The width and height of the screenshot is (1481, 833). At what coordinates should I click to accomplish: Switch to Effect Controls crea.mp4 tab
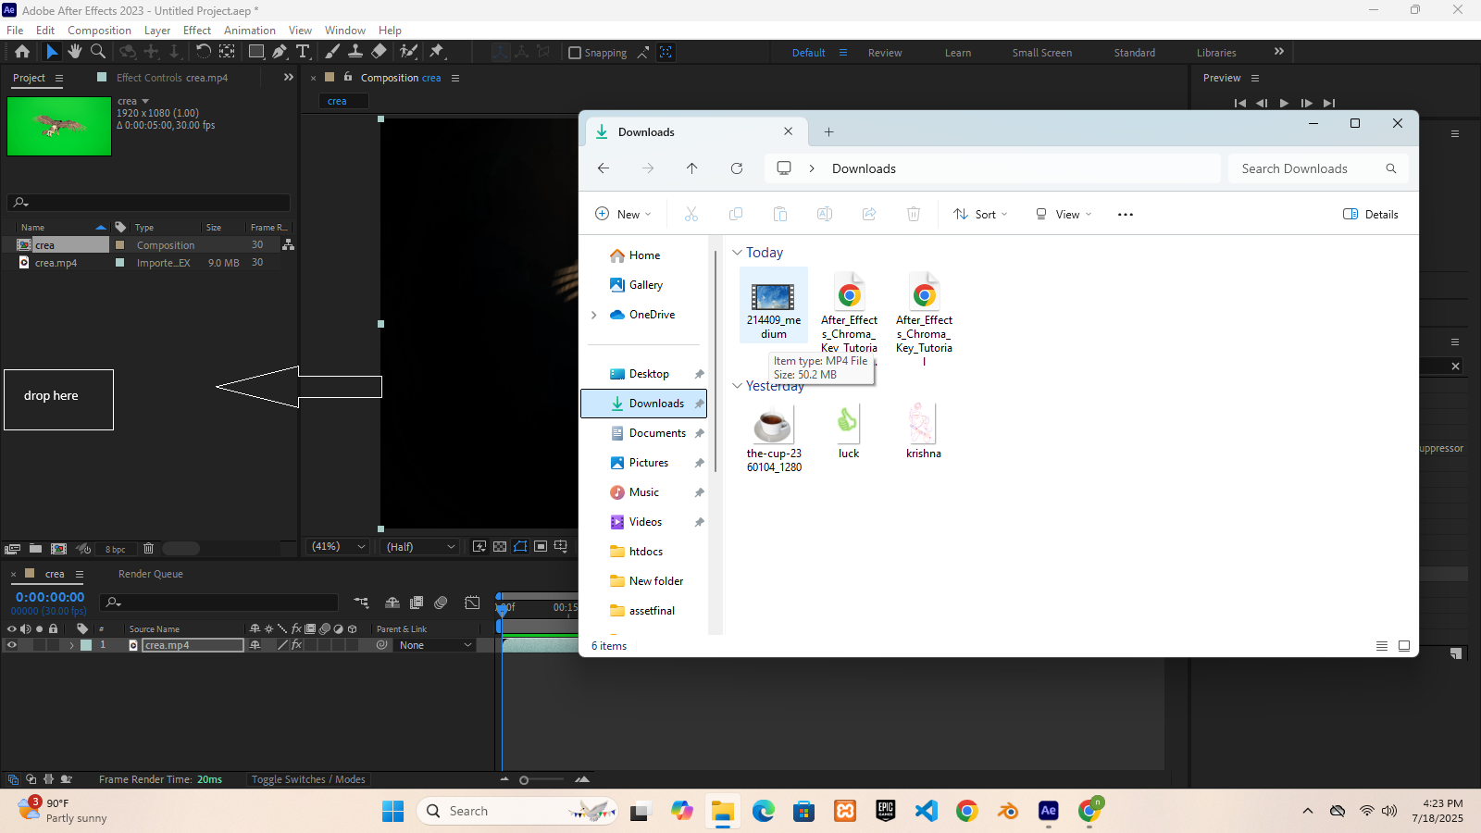tap(172, 78)
